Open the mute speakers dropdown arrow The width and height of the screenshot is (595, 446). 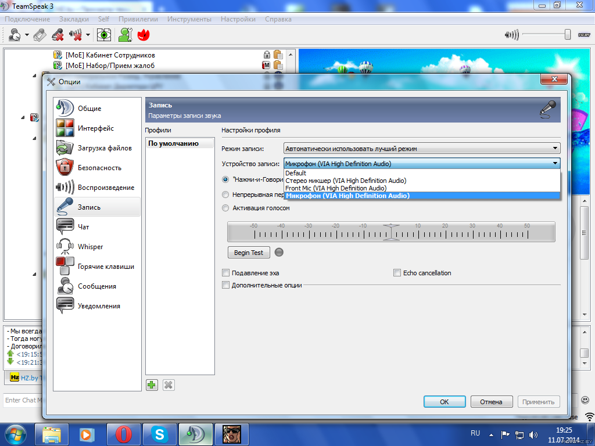(x=88, y=35)
